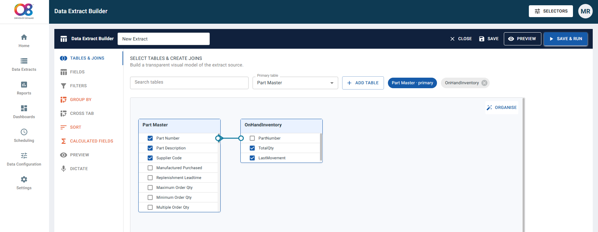Viewport: 598px width, 232px height.
Task: Uncheck the TotalQty checkbox
Action: click(252, 148)
